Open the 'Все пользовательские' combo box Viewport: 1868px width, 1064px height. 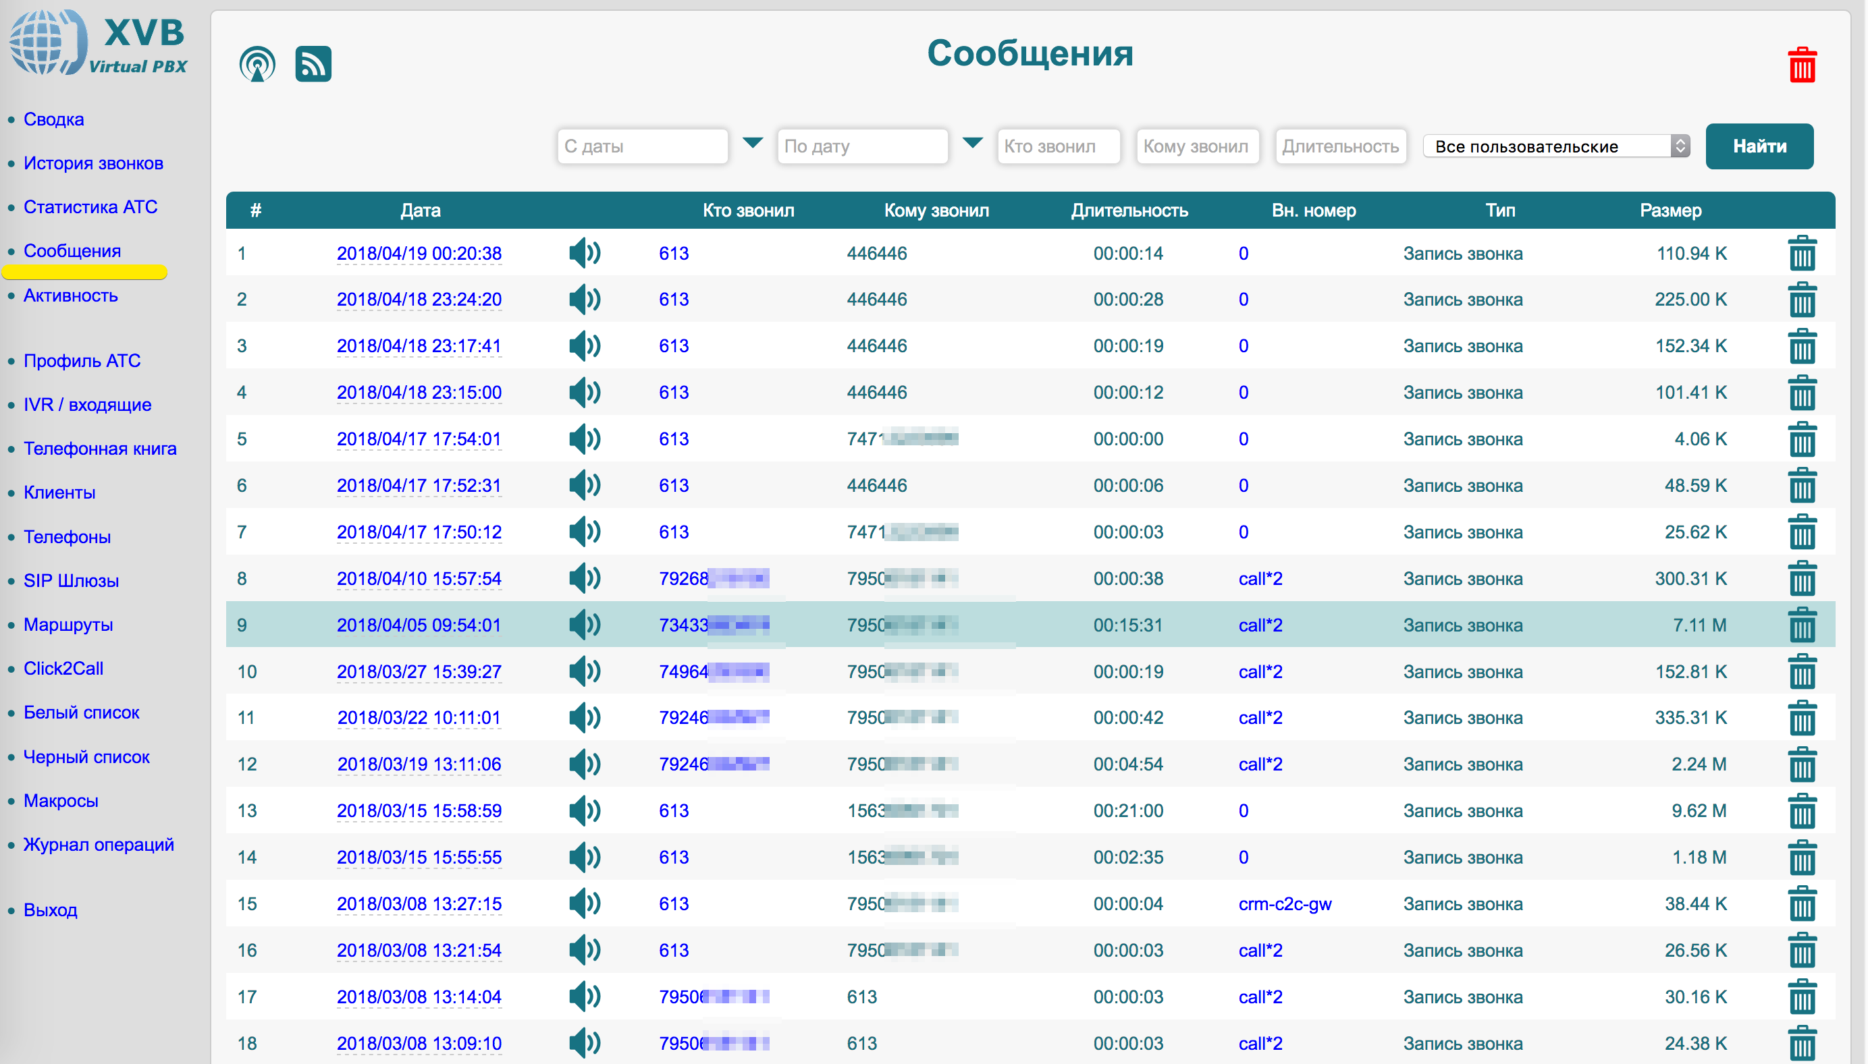click(1556, 146)
